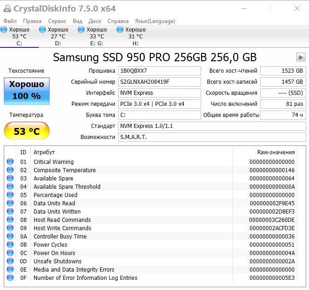Click power on count value 81 раз
The height and width of the screenshot is (290, 309).
point(283,104)
